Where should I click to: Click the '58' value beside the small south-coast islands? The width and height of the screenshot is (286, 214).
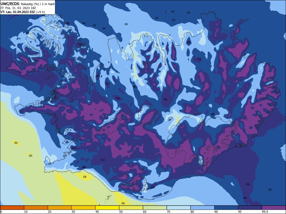click(123, 203)
